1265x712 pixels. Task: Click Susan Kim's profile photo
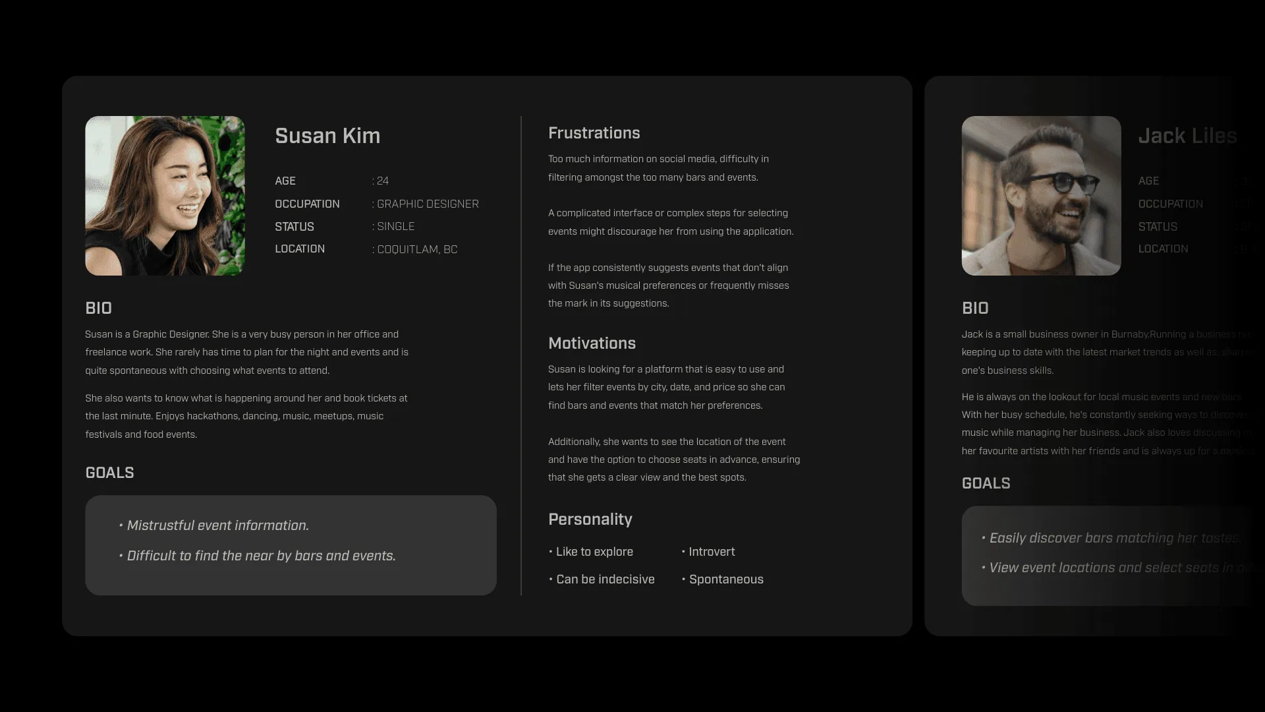tap(165, 196)
